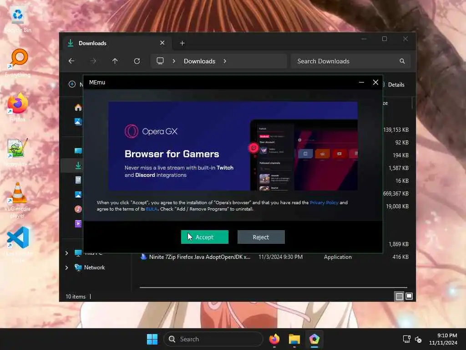Screen dimensions: 466x350
Task: Close the MEmu installer window
Action: 375,82
